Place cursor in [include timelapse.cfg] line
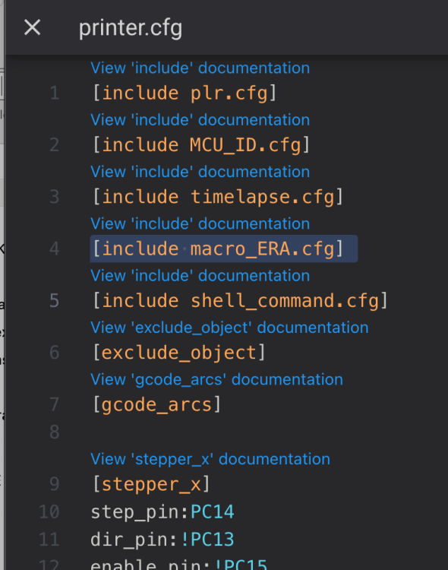This screenshot has width=448, height=570. (x=218, y=198)
